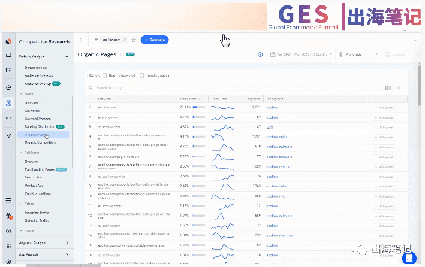Open the All keywords dropdown for the ecoflow.com row
This screenshot has width=425, height=267.
tap(384, 108)
